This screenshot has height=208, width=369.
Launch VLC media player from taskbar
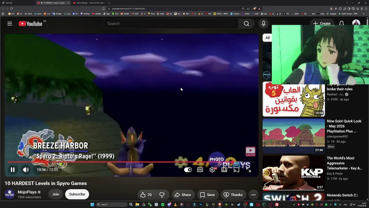coord(175,205)
